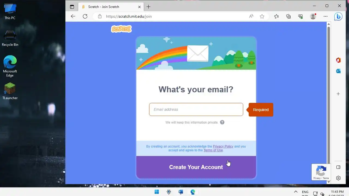Minimize the Edge window
Screen dimensions: 349x196
[x=314, y=6]
